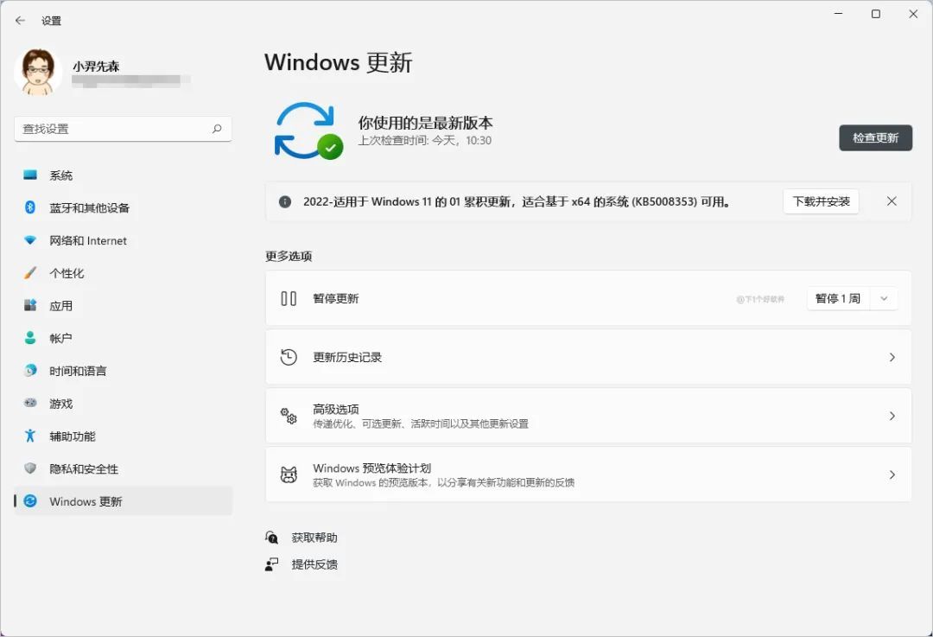Click inside the 查找设置 search box
The height and width of the screenshot is (637, 933).
click(123, 128)
